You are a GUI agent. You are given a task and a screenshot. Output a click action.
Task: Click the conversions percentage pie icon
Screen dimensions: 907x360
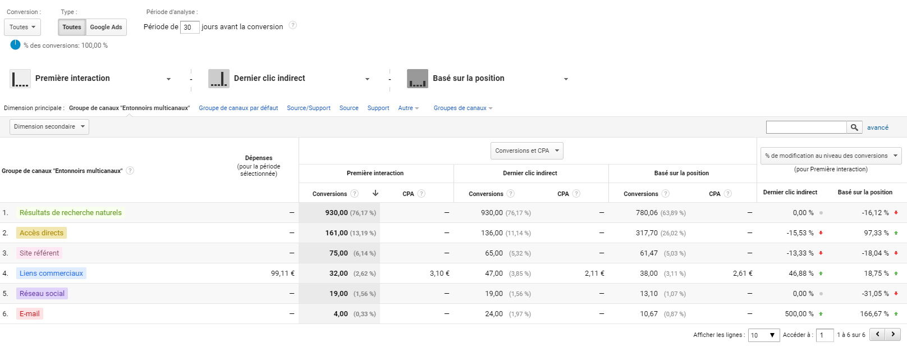click(15, 45)
